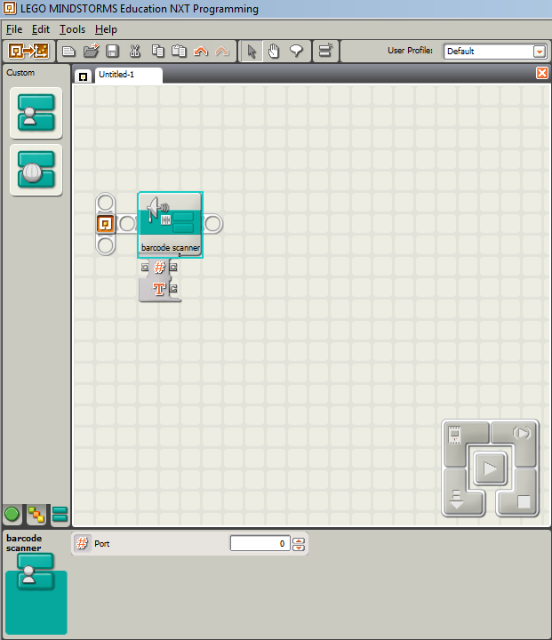
Task: Copy the selected block
Action: pyautogui.click(x=157, y=51)
